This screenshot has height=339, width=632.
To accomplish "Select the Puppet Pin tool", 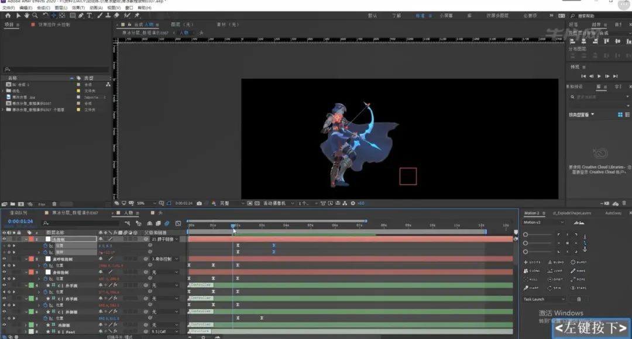I will tap(136, 16).
